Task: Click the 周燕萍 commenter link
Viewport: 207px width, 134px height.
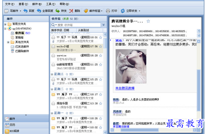Action: coord(117,112)
